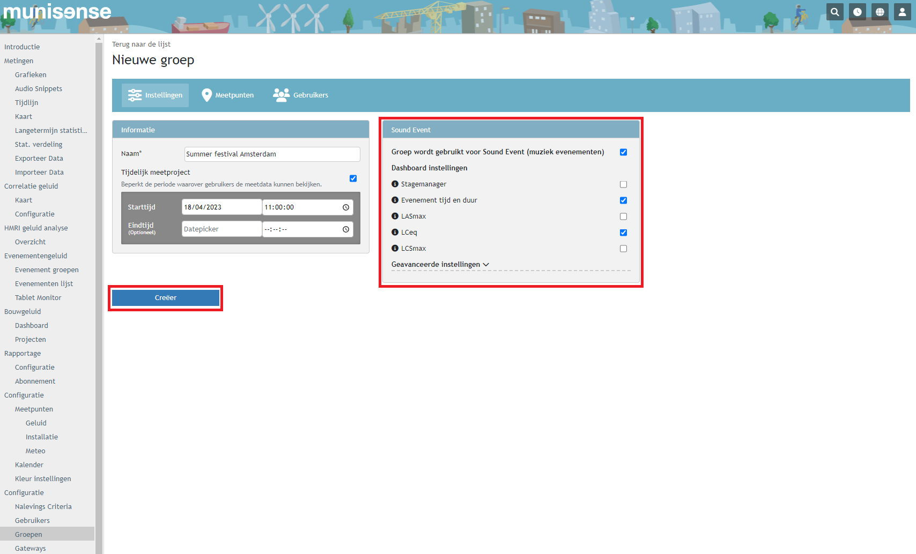Click the globe language icon

(880, 12)
